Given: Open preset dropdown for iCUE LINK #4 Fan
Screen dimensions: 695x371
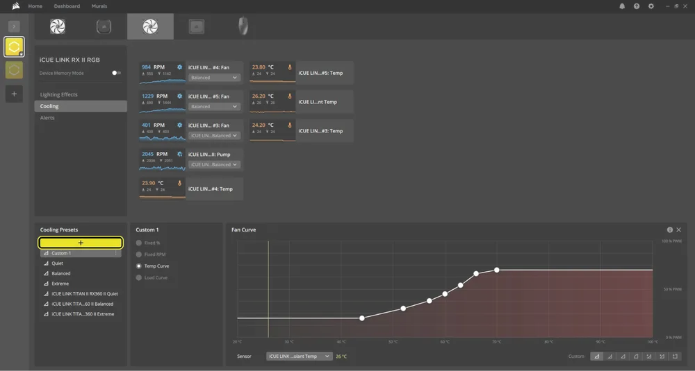Looking at the screenshot, I should [x=215, y=78].
